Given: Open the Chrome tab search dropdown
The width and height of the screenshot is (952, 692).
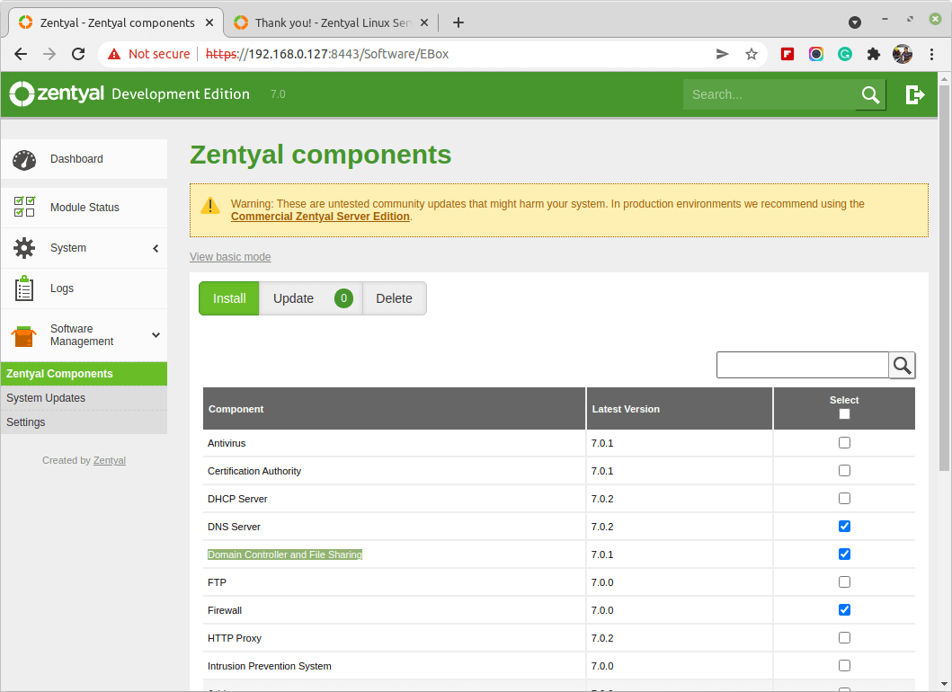Looking at the screenshot, I should click(855, 22).
